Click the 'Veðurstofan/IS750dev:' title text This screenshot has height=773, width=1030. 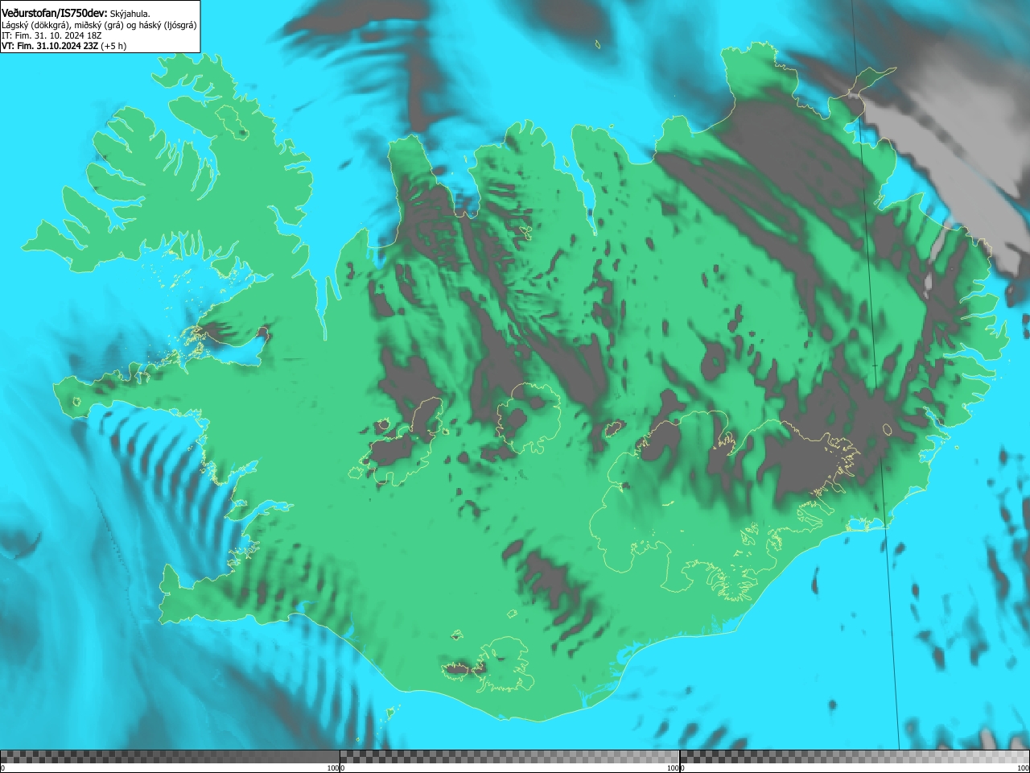(54, 13)
